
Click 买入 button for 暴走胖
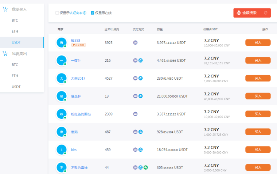pos(258,96)
